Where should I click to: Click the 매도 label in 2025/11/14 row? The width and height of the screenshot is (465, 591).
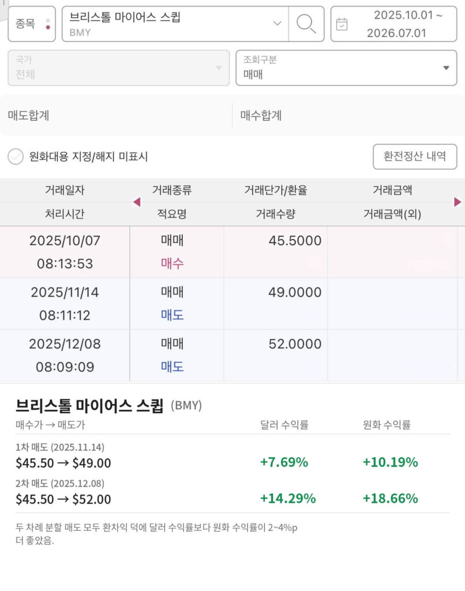point(172,315)
